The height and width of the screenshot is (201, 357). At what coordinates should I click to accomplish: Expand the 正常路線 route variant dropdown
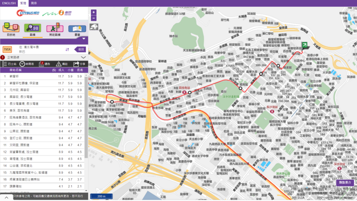83,57
